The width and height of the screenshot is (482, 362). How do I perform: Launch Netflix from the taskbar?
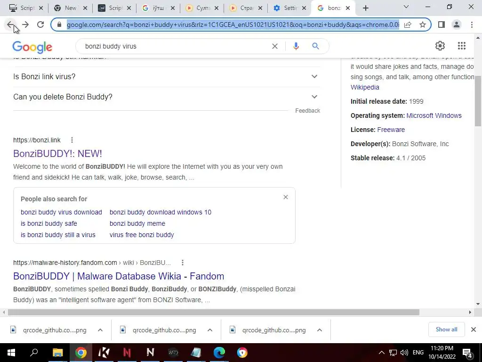click(x=127, y=353)
